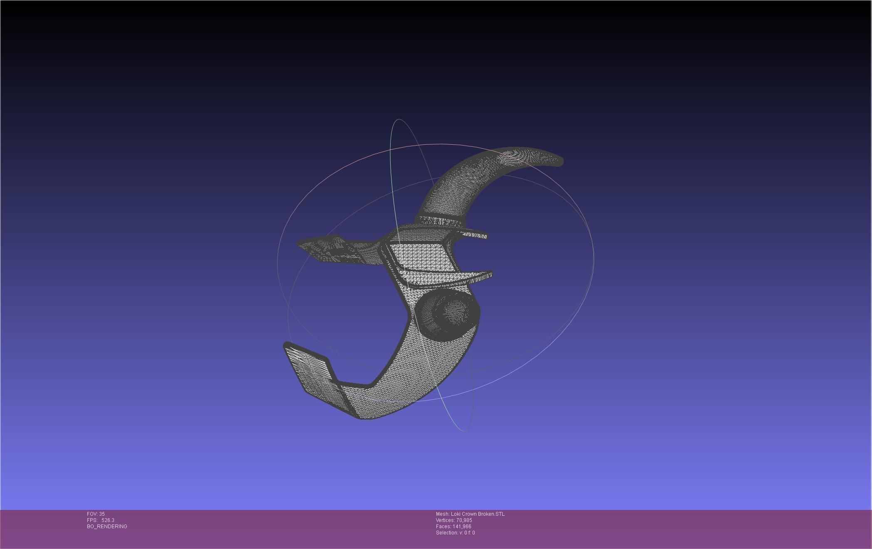Screen dimensions: 872x549
Task: Click the Mesh: Loki Crown Broken.STL label
Action: click(470, 514)
